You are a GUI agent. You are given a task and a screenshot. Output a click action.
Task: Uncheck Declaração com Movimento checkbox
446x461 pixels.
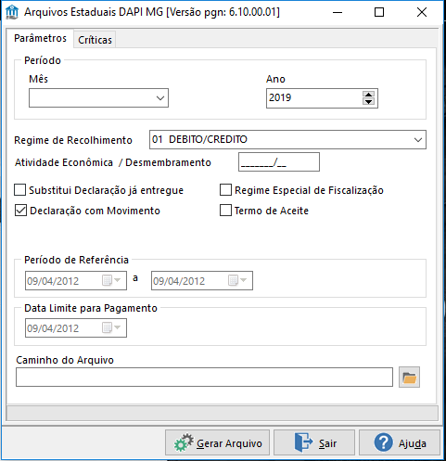pos(20,211)
